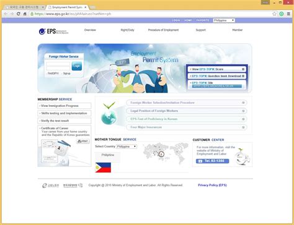This screenshot has height=225, width=294.
Task: Open Legal Position of Foreign Workers
Action: pos(187,111)
